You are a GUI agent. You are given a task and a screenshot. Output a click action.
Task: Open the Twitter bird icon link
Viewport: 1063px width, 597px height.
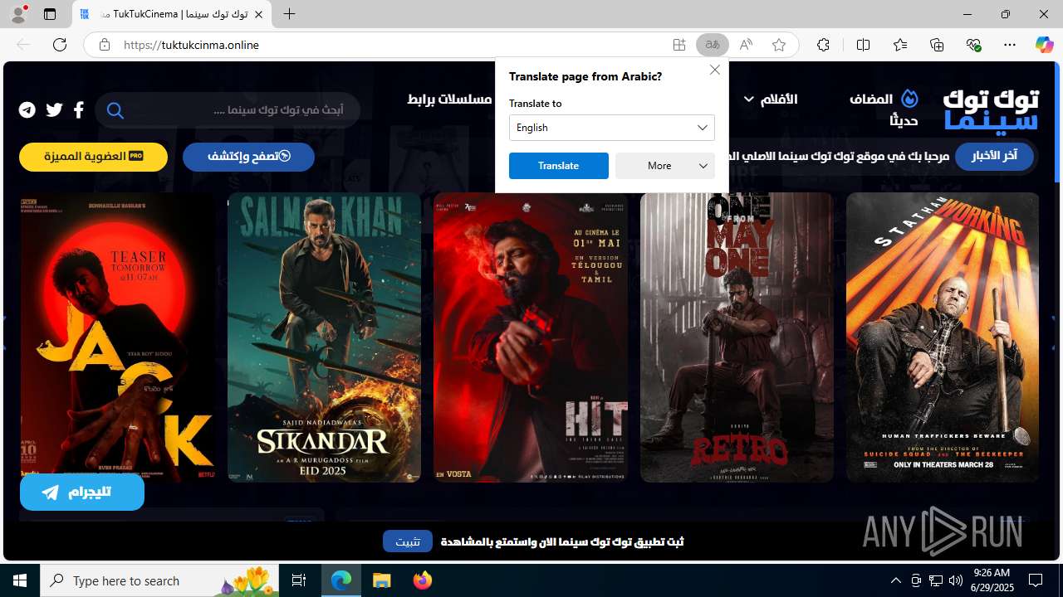[x=55, y=109]
